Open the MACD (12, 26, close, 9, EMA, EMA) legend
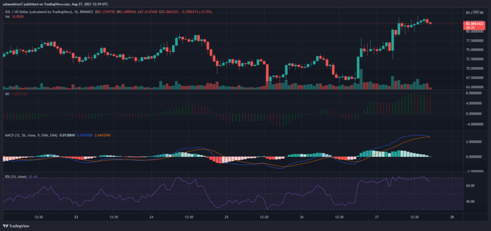The height and width of the screenshot is (231, 491). click(x=31, y=135)
